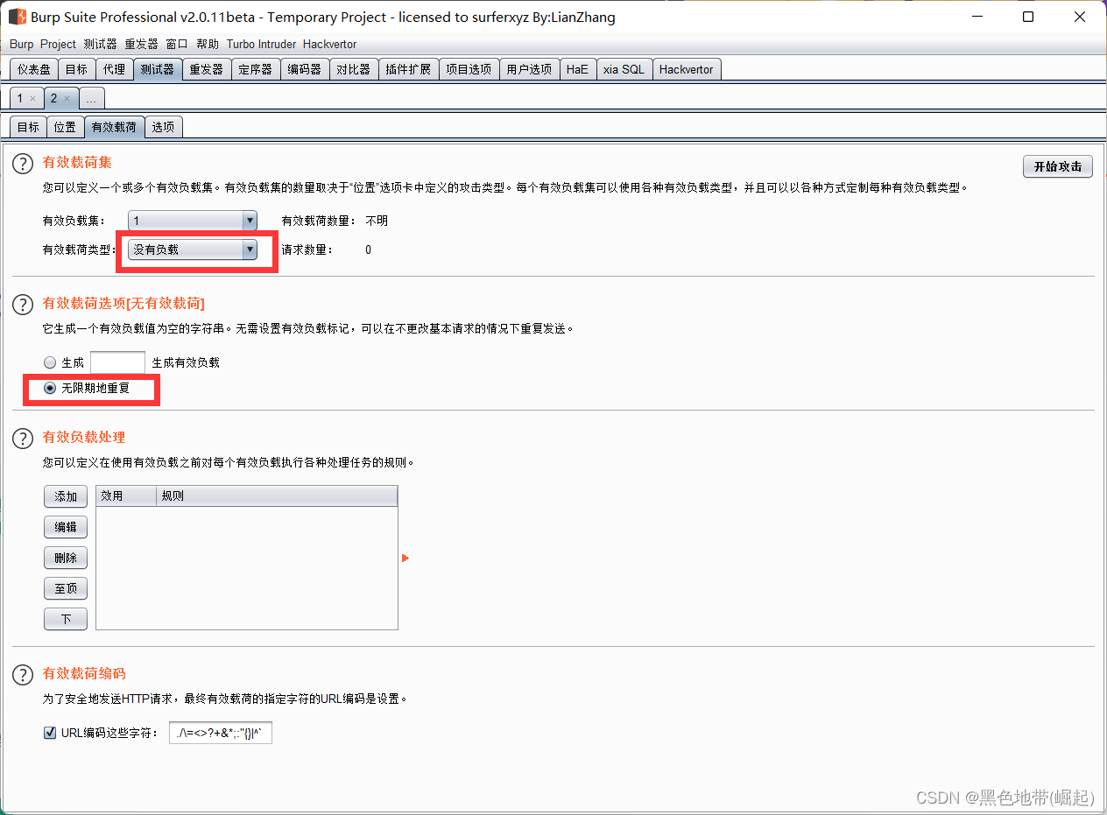Screen dimensions: 1107x815
Task: Open help for 有效载荷选项 section
Action: click(x=23, y=304)
